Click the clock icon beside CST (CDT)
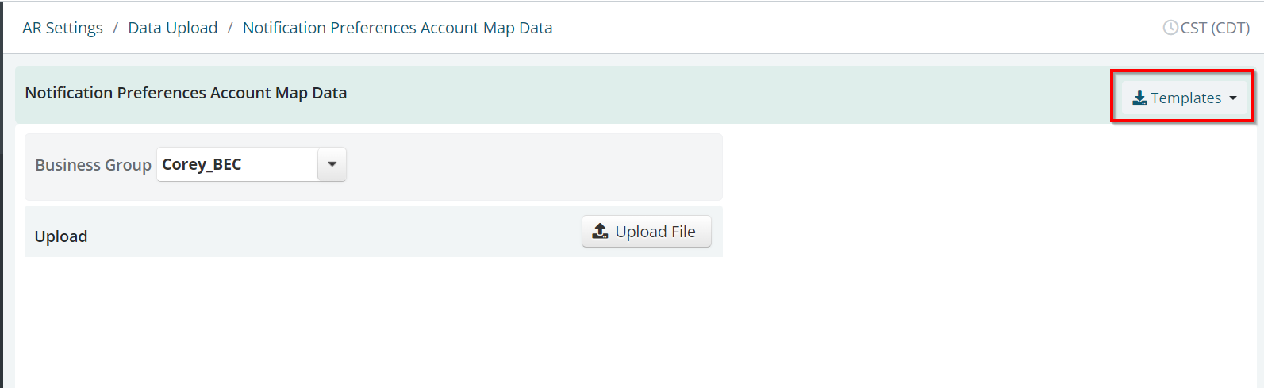 (x=1170, y=28)
